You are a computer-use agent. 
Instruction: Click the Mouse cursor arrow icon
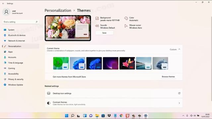[126, 26]
